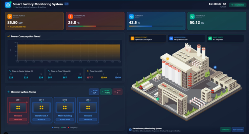This screenshot has height=134, width=249.
Task: Click the Live Monitoring pulse icon
Action: pos(171,39)
